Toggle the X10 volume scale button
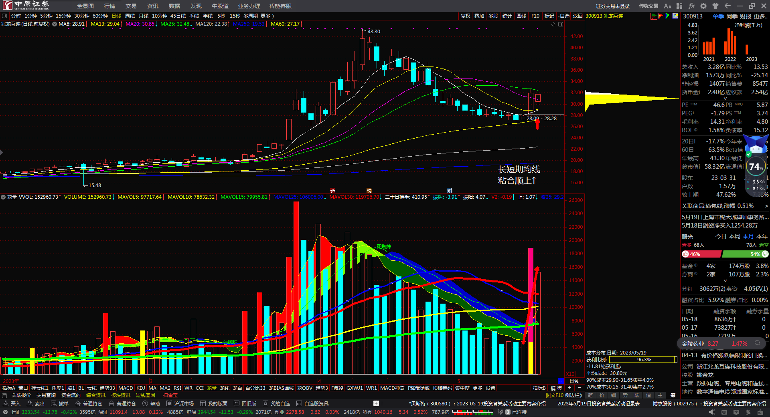770x417 pixels. tap(570, 374)
